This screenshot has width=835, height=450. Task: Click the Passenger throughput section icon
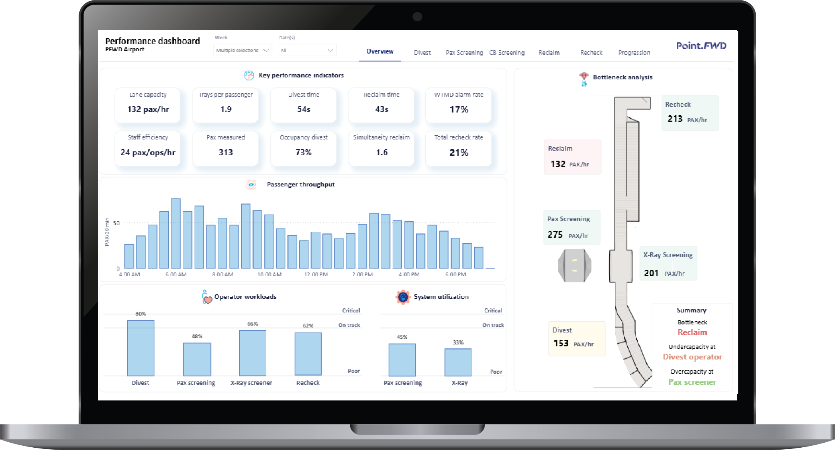pyautogui.click(x=251, y=185)
